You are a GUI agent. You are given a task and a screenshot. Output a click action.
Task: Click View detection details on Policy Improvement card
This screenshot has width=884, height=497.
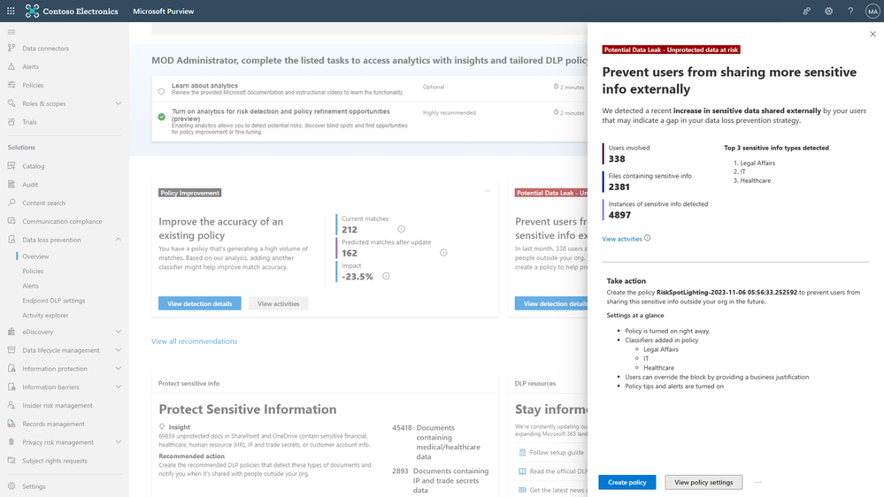[x=200, y=303]
